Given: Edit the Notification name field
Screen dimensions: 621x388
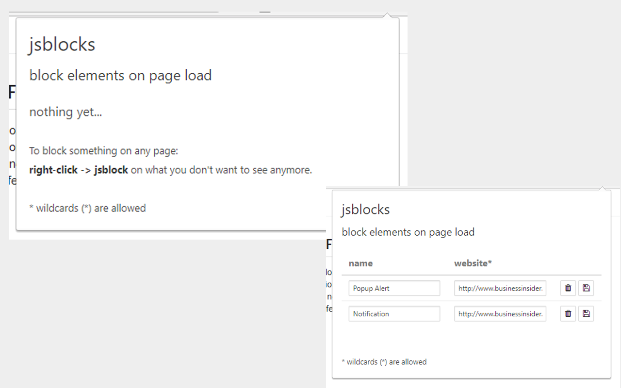Looking at the screenshot, I should (394, 314).
